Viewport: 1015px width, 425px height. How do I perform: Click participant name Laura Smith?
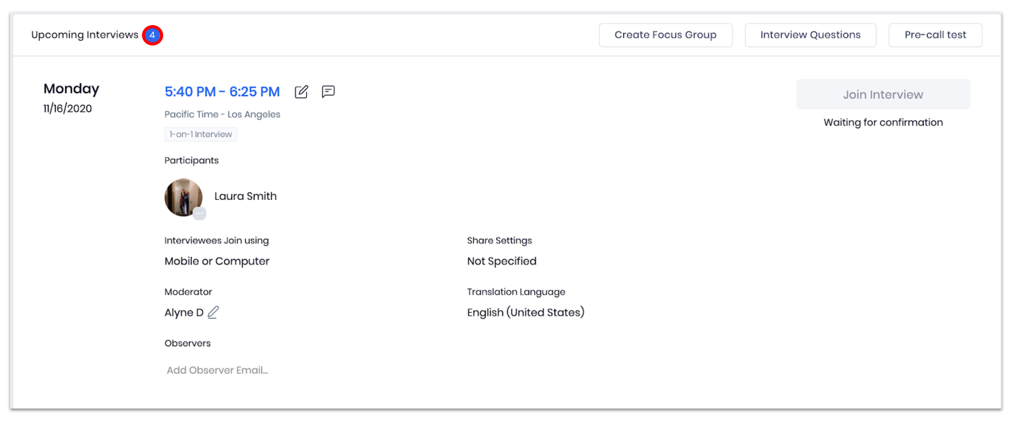point(246,196)
